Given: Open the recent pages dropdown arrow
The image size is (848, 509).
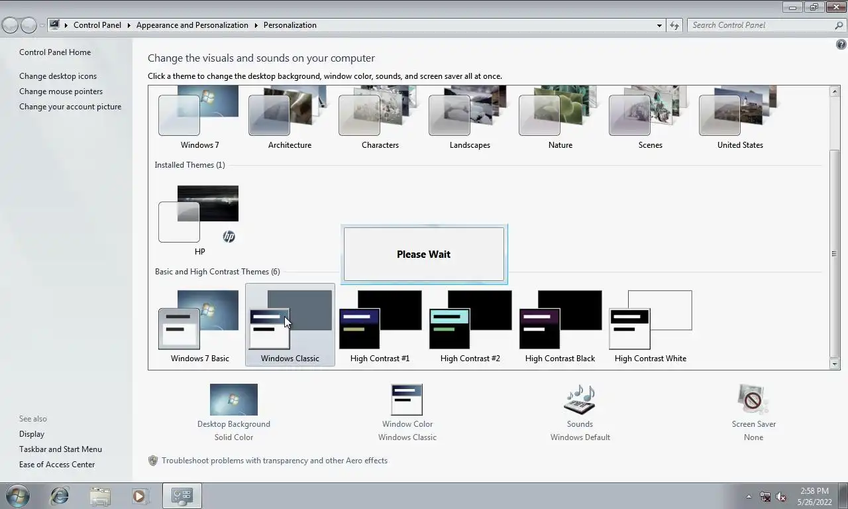Looking at the screenshot, I should point(42,25).
